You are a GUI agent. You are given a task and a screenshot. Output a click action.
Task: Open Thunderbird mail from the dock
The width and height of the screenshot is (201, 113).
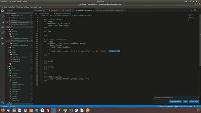(x=8, y=110)
